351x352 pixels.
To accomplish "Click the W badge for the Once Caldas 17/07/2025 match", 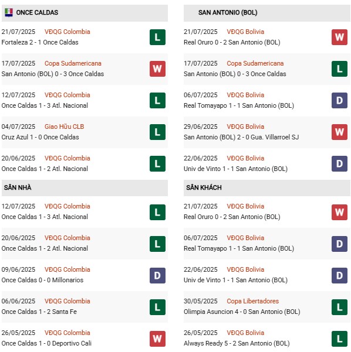I will [157, 69].
